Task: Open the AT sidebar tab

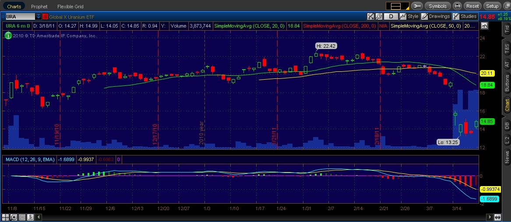Action: 507,64
